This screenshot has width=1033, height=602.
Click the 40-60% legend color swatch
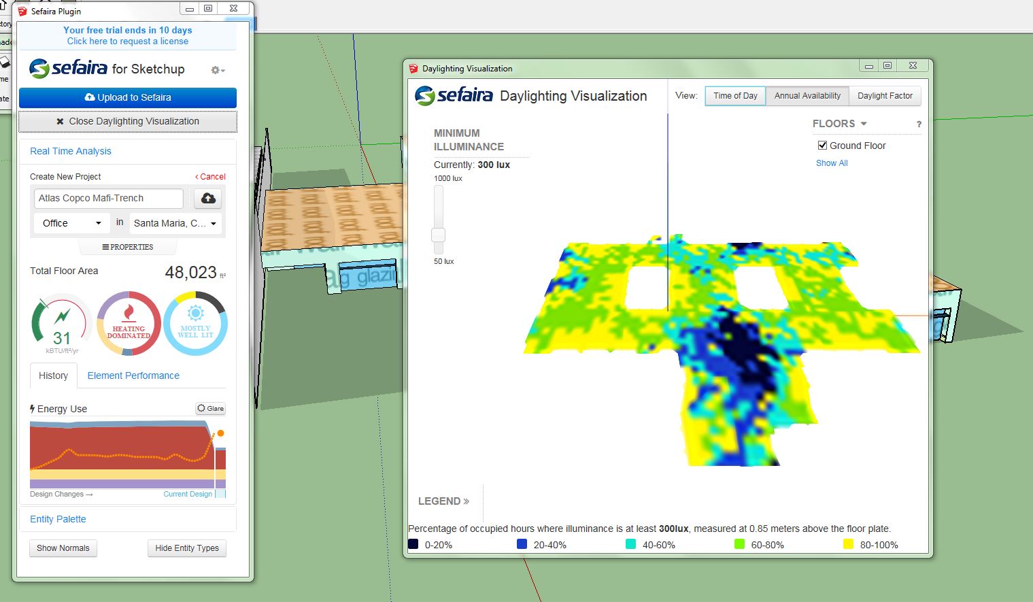click(630, 544)
